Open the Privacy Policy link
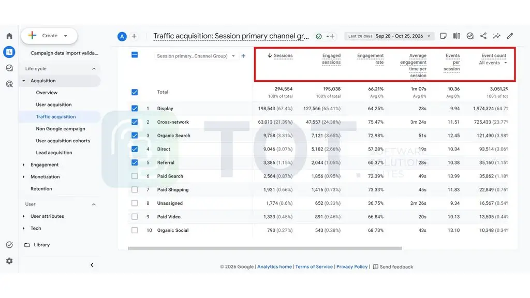Viewport: 530px width, 298px height. point(352,267)
